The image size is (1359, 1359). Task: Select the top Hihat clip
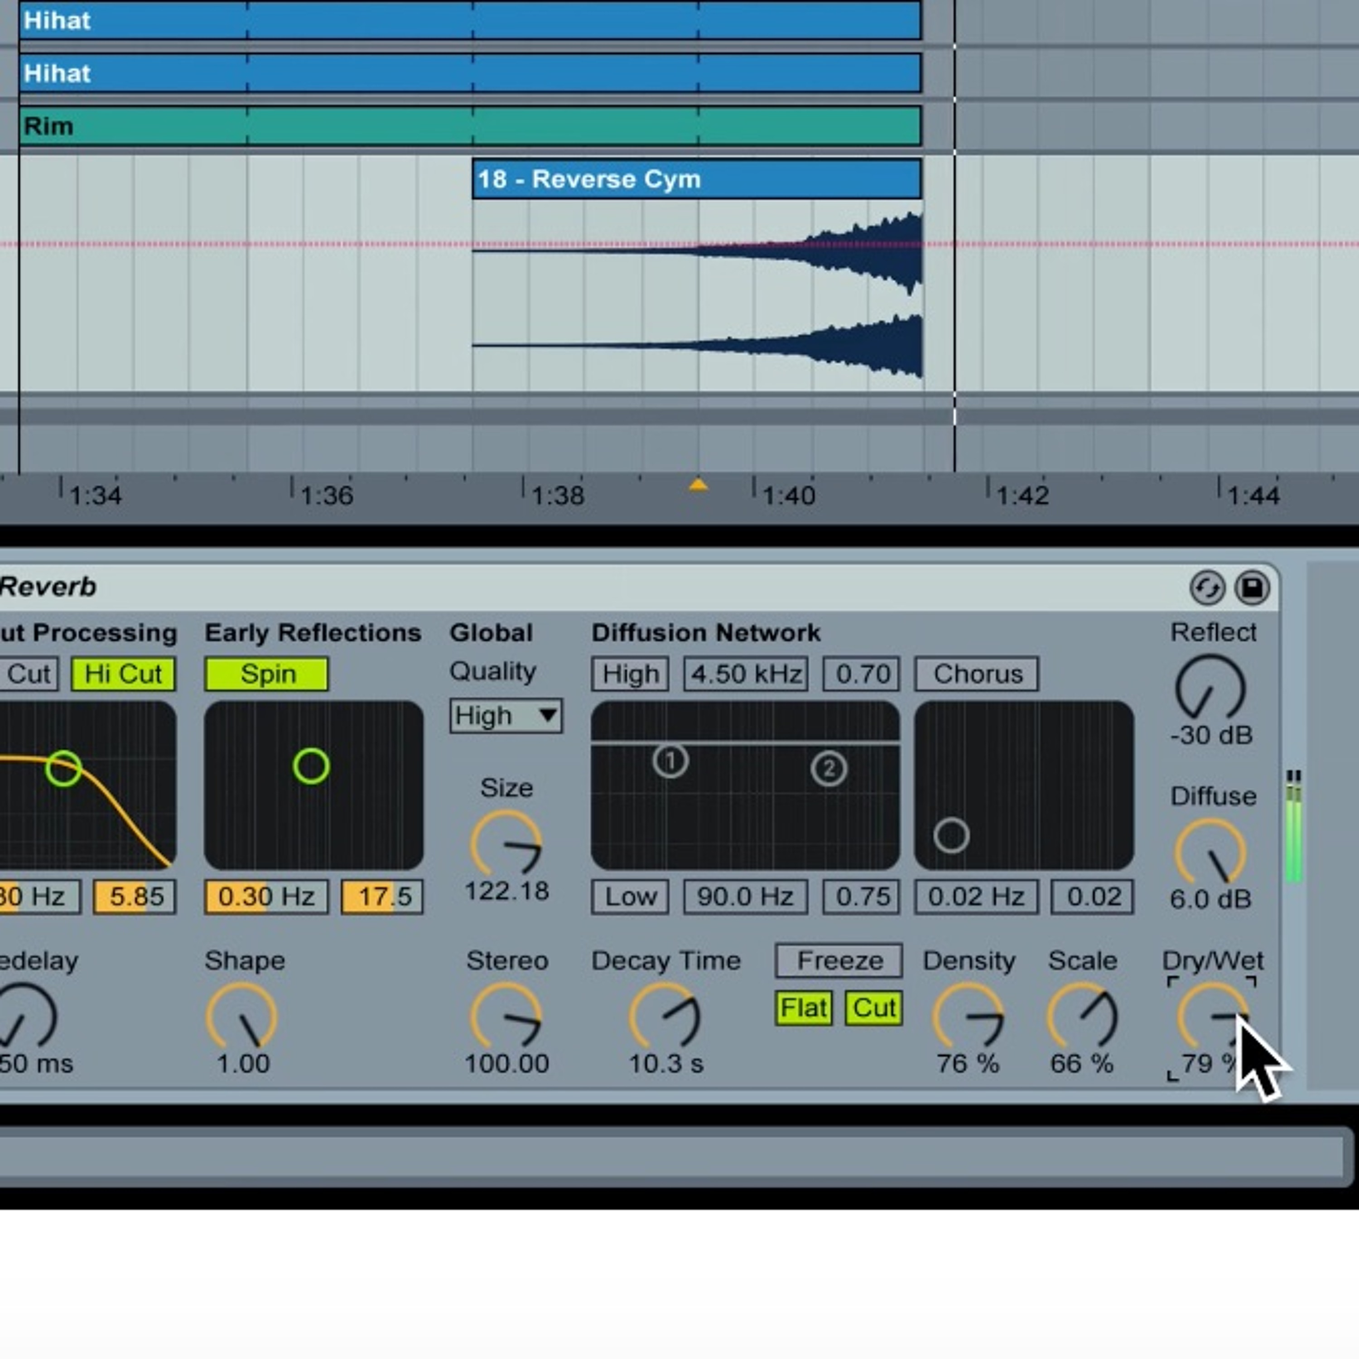pyautogui.click(x=470, y=19)
